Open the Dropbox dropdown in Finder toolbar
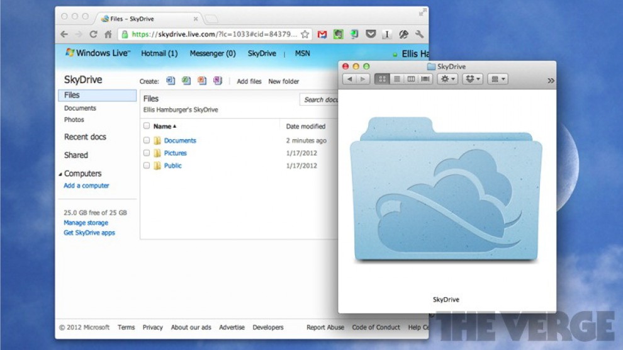 473,79
